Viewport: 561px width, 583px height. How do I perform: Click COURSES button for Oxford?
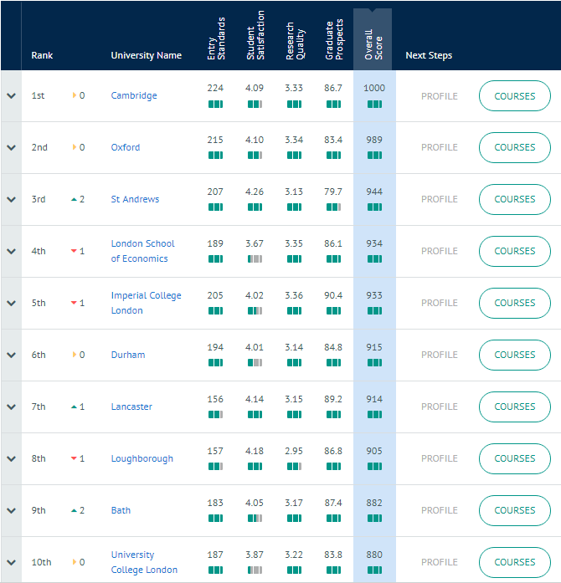click(x=514, y=147)
